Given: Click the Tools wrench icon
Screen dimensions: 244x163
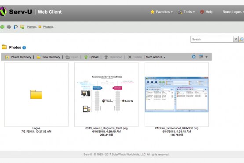Looking at the screenshot, I should (180, 12).
